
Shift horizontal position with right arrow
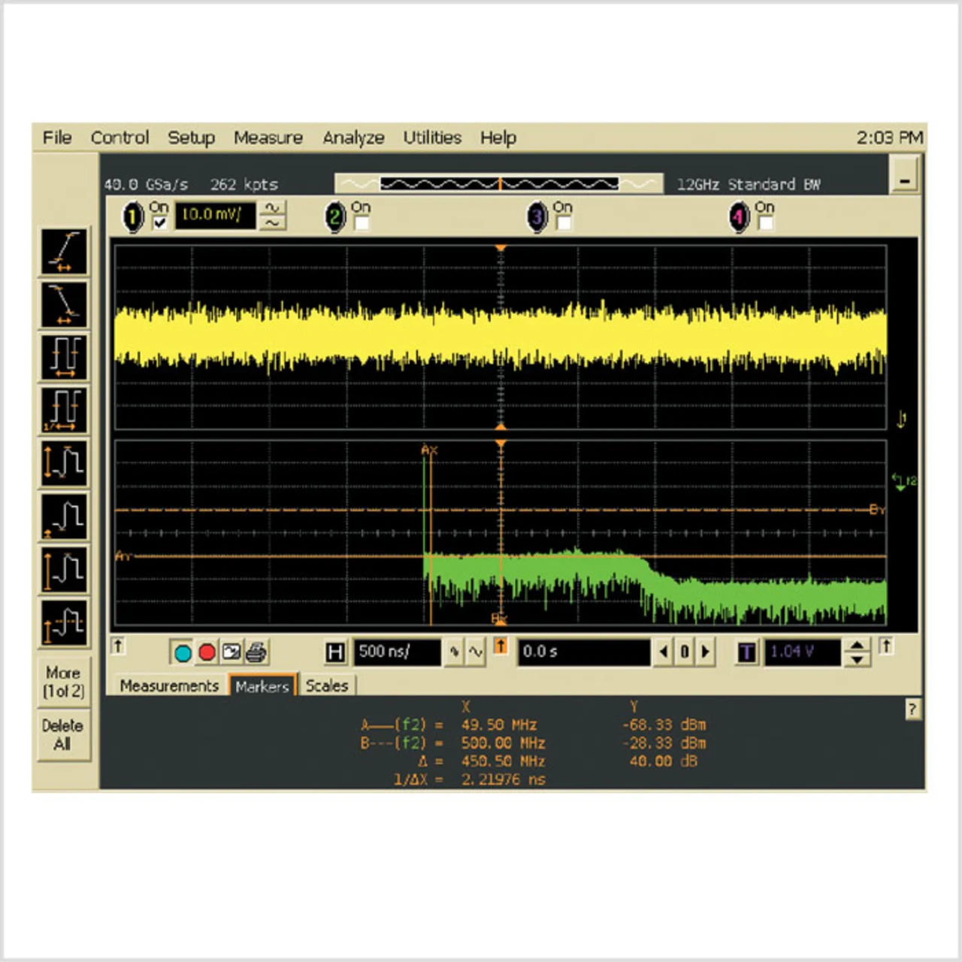(x=706, y=652)
